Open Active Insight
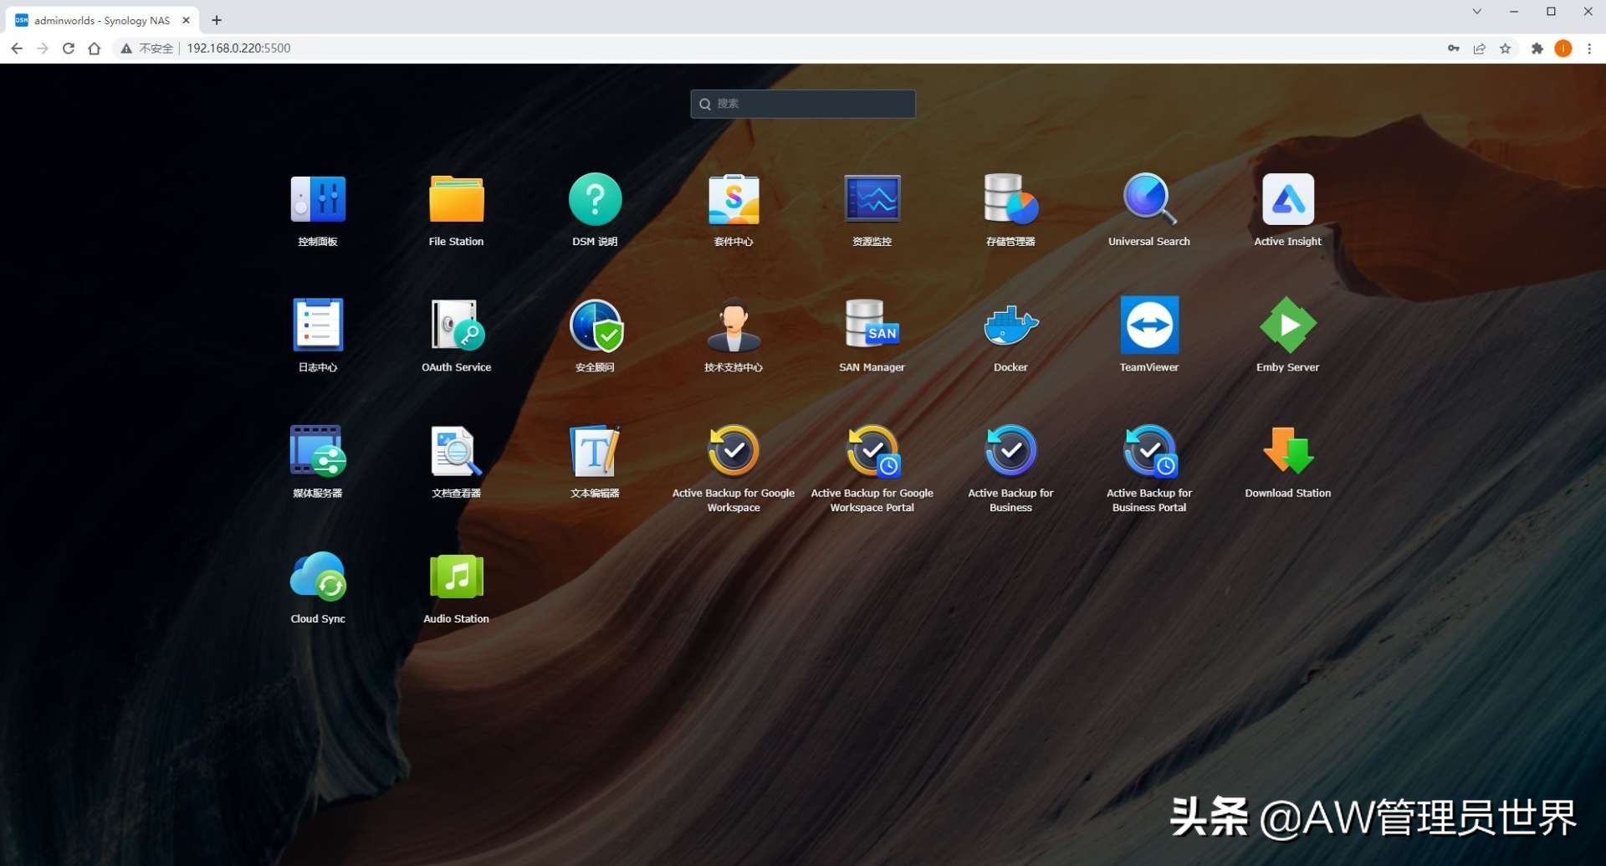Image resolution: width=1606 pixels, height=866 pixels. 1287,199
